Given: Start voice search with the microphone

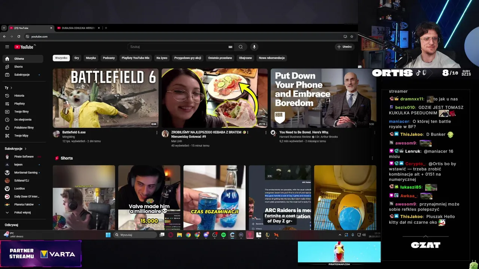Looking at the screenshot, I should 254,47.
